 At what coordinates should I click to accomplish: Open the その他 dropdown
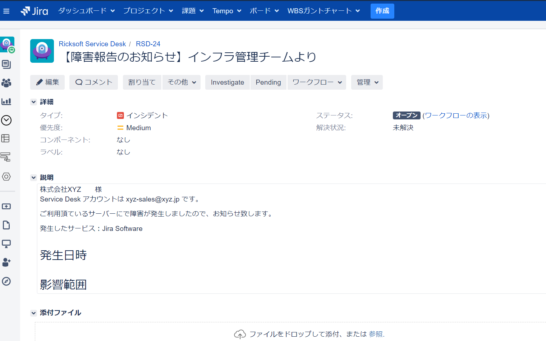(x=182, y=82)
